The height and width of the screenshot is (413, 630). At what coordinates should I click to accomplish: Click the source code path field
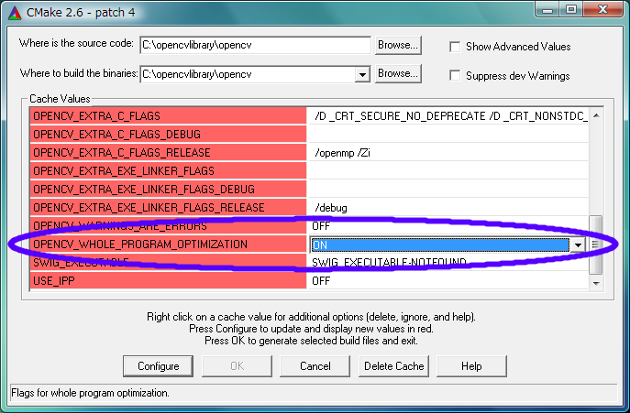pos(255,45)
